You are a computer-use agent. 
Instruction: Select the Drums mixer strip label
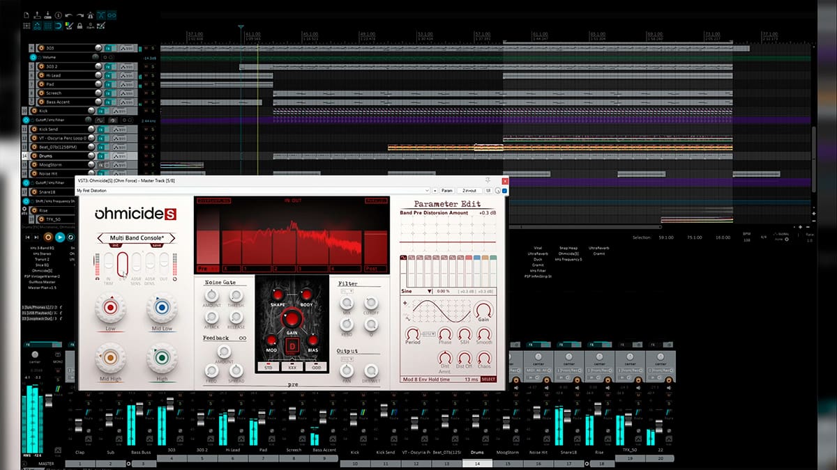pos(478,452)
